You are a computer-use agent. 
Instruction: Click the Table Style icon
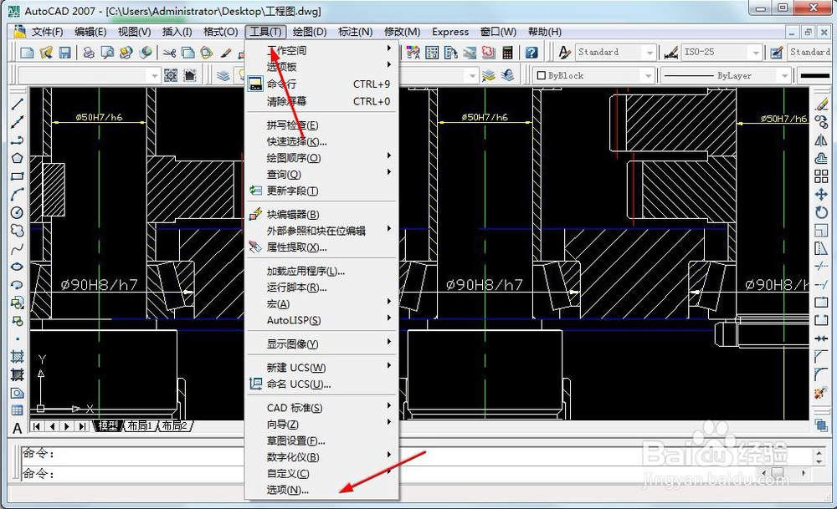777,52
